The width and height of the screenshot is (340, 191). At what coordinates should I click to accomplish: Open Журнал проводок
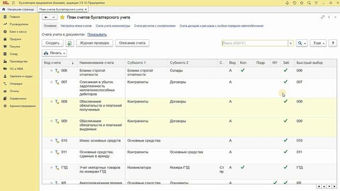click(x=95, y=43)
